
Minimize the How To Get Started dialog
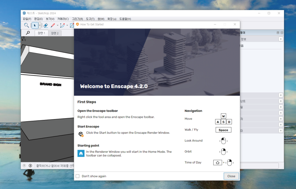tap(215, 24)
